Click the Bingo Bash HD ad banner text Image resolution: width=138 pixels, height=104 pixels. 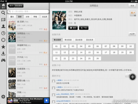(28, 101)
